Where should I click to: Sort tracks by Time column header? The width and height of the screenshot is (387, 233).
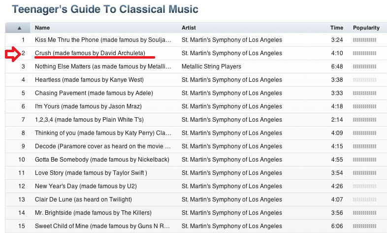(x=336, y=28)
